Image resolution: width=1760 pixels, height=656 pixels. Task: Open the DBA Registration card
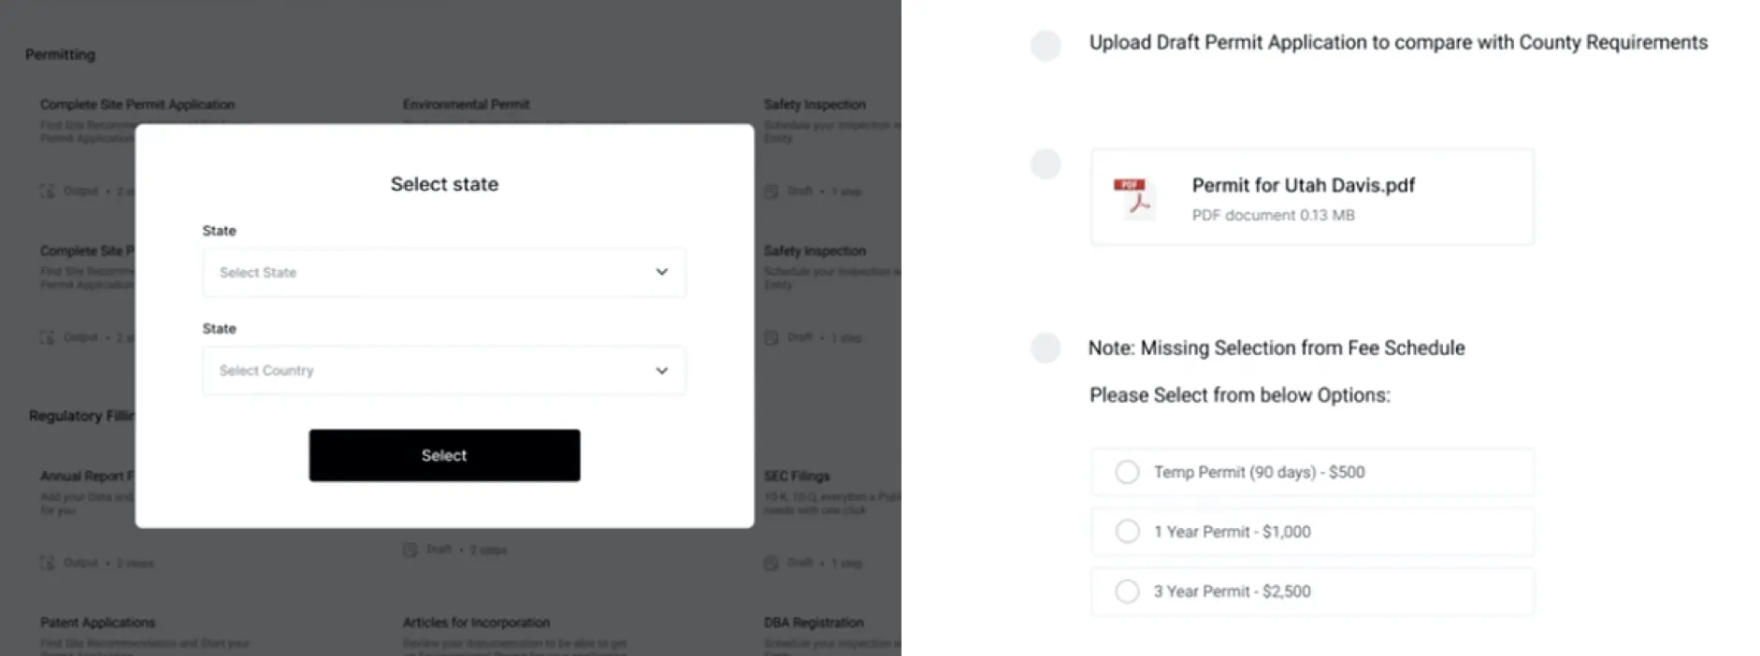point(814,622)
